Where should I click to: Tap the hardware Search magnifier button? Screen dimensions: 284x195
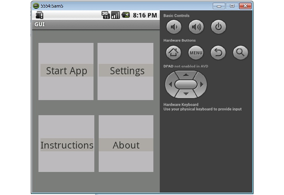coord(240,53)
